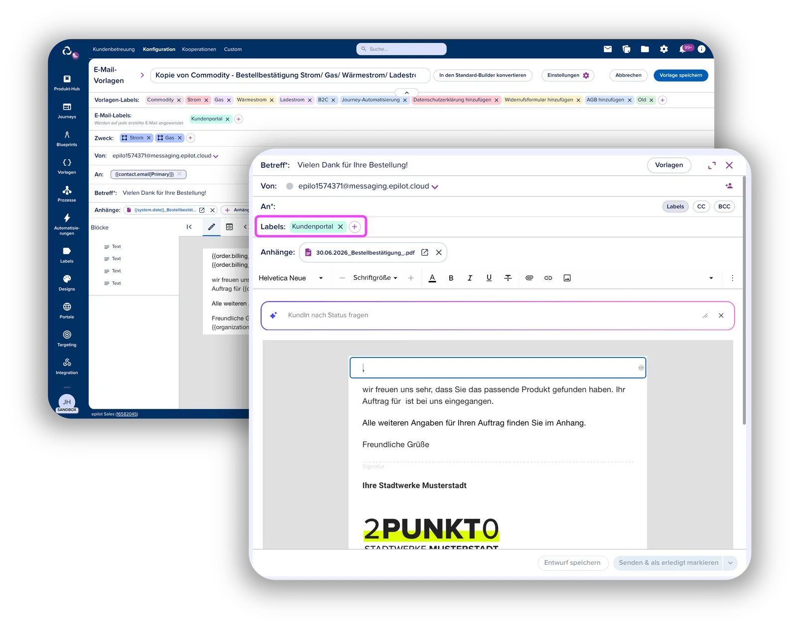
Task: Open the Schriftgröße dropdown
Action: (x=375, y=278)
